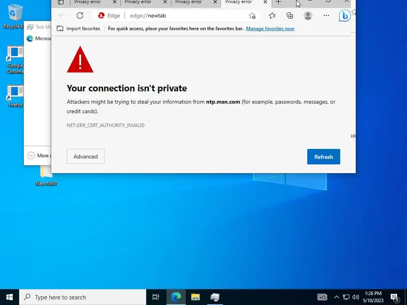Click the network icon in system tray

pyautogui.click(x=346, y=297)
